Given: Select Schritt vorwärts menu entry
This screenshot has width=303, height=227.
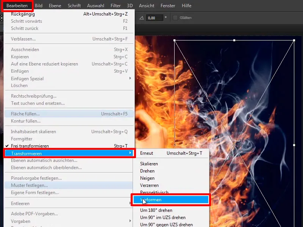Looking at the screenshot, I should (69, 21).
